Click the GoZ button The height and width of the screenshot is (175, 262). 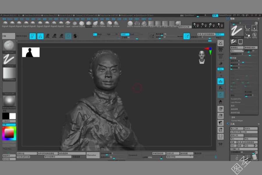pyautogui.click(x=233, y=146)
